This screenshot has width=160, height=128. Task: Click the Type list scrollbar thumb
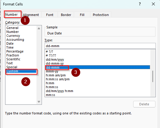[x=153, y=76]
